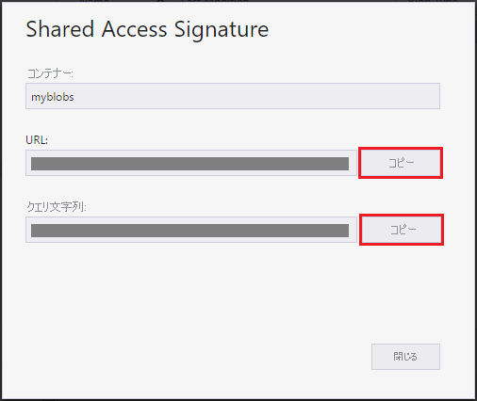Viewport: 477px width, 401px height.
Task: Close the dialog with the 閉じる button
Action: [405, 357]
